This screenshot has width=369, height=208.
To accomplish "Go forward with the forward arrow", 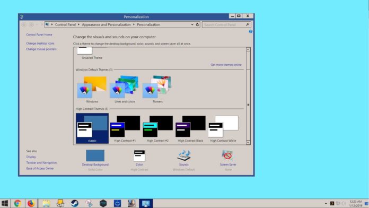I will click(x=31, y=24).
